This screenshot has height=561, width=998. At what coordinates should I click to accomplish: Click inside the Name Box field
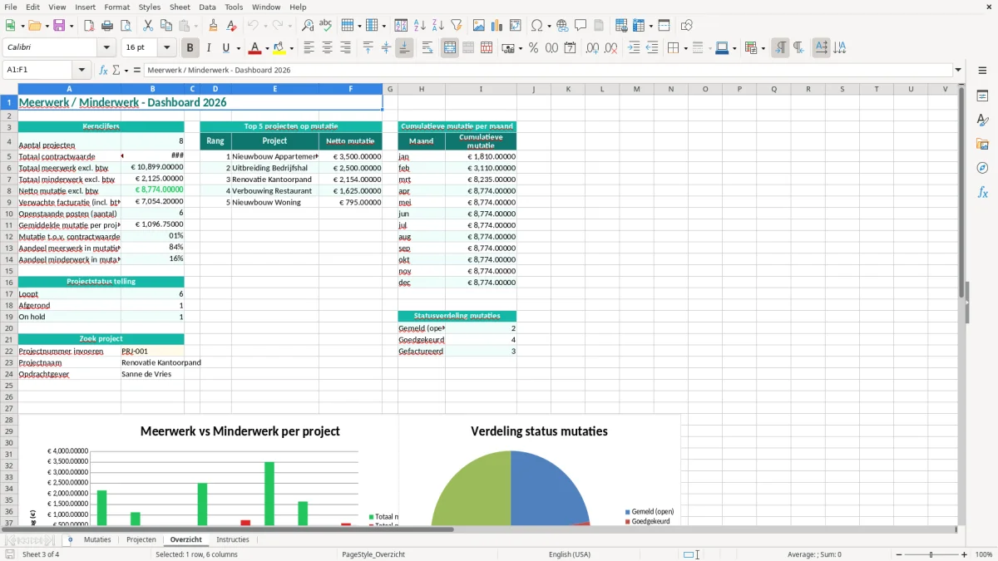[x=38, y=70]
